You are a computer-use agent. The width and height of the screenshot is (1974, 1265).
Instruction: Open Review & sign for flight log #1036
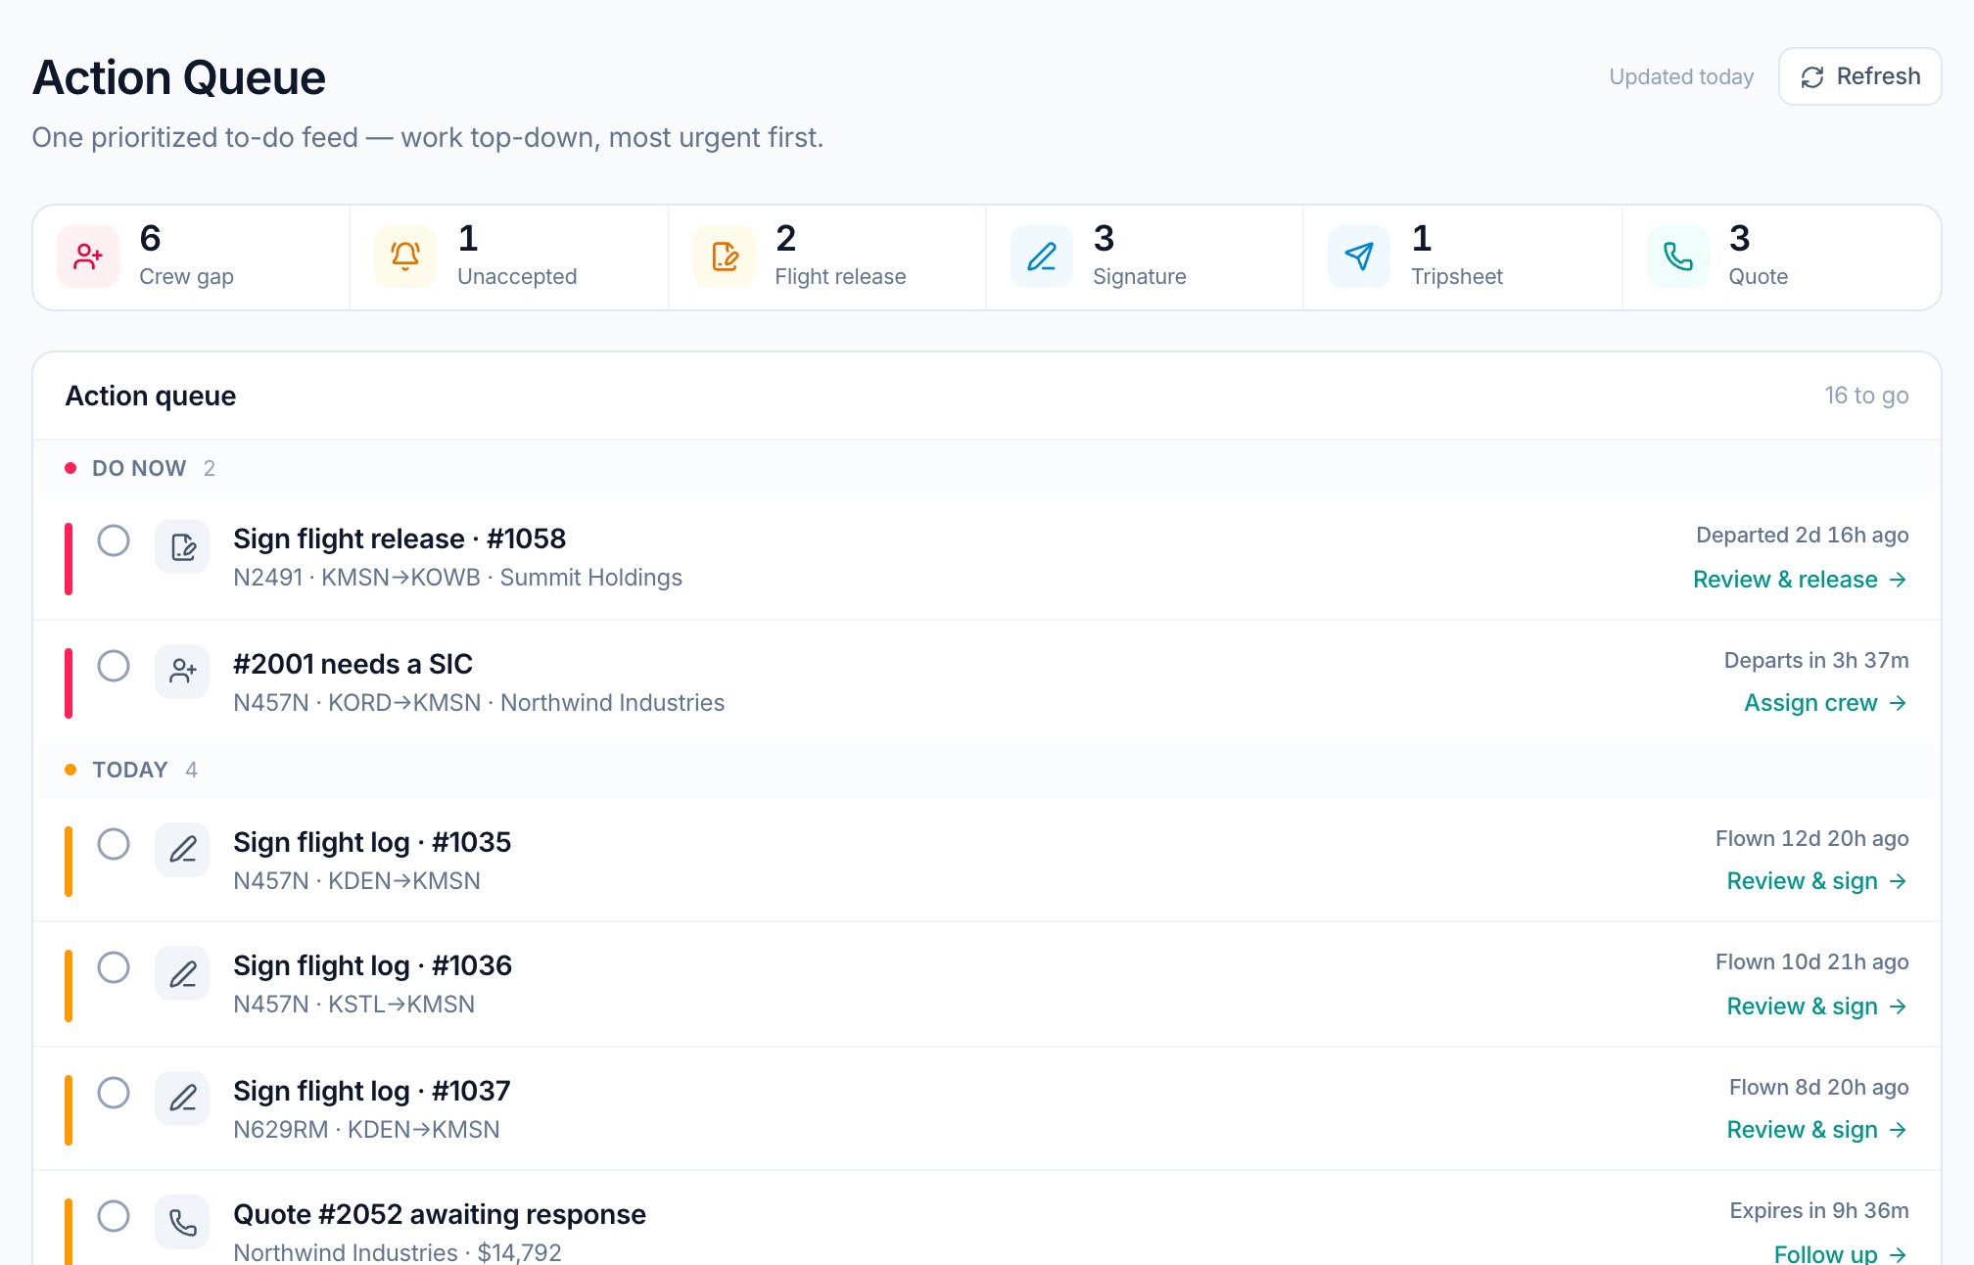coord(1817,1007)
